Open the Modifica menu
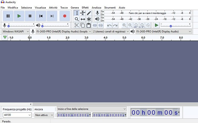 click(13, 8)
